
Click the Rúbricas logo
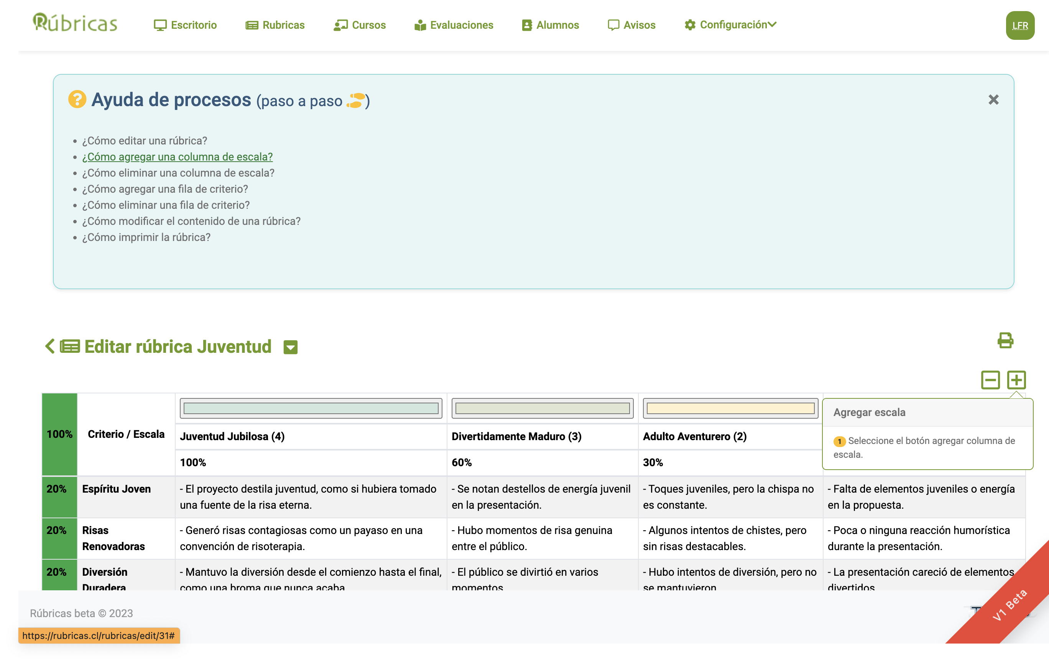click(x=75, y=23)
